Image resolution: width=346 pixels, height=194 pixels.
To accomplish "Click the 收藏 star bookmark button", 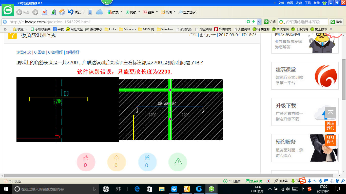I will 18,29.
